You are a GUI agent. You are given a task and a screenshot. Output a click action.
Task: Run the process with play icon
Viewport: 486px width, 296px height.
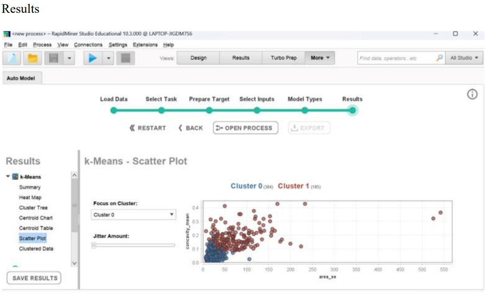click(x=93, y=58)
